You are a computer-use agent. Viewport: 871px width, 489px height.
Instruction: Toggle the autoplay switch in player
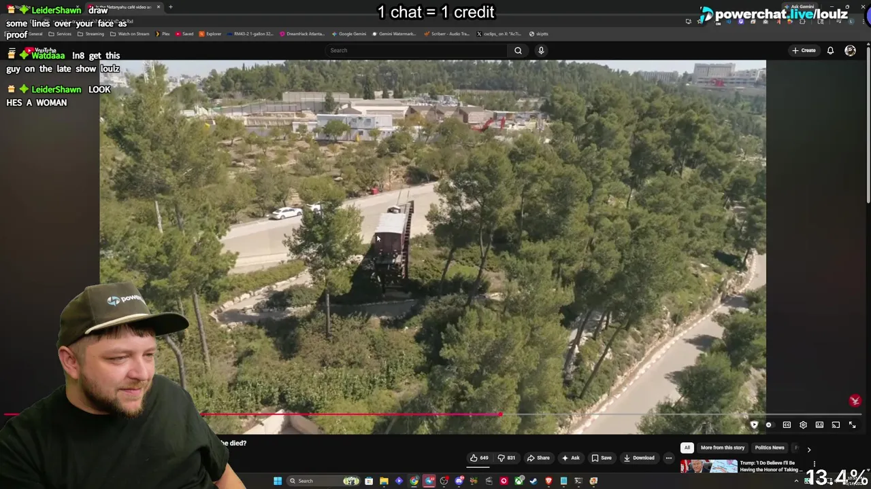pyautogui.click(x=769, y=425)
